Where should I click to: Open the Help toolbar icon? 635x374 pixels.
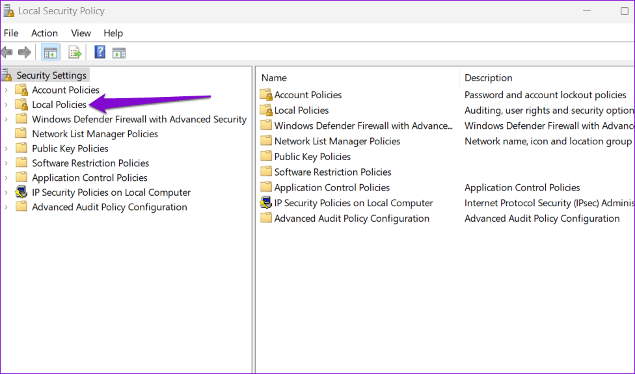tap(100, 52)
